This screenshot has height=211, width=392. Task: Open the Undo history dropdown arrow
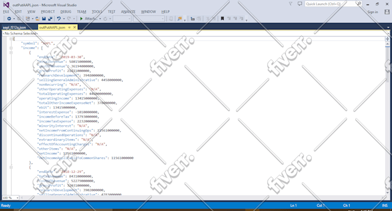(x=64, y=19)
